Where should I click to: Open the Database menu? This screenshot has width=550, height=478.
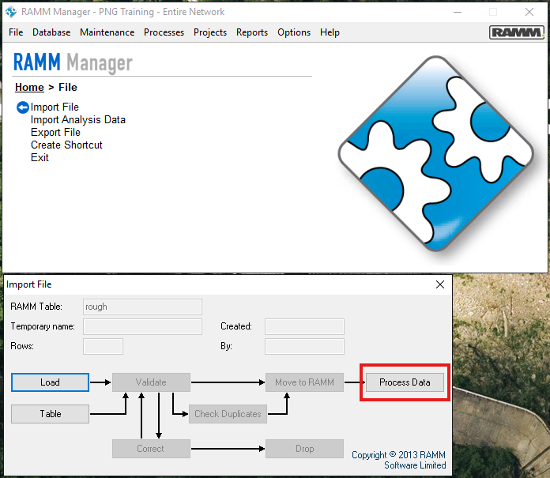(x=51, y=32)
